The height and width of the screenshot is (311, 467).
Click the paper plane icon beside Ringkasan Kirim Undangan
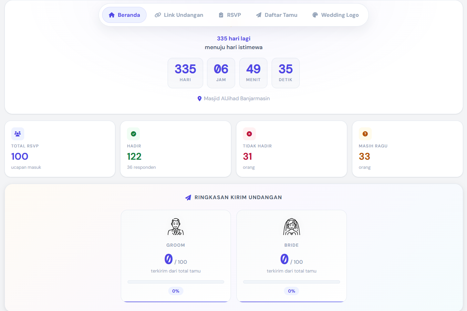tap(188, 198)
